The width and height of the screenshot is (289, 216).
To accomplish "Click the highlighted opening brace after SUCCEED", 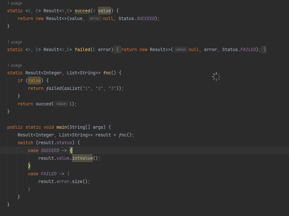I will point(71,150).
